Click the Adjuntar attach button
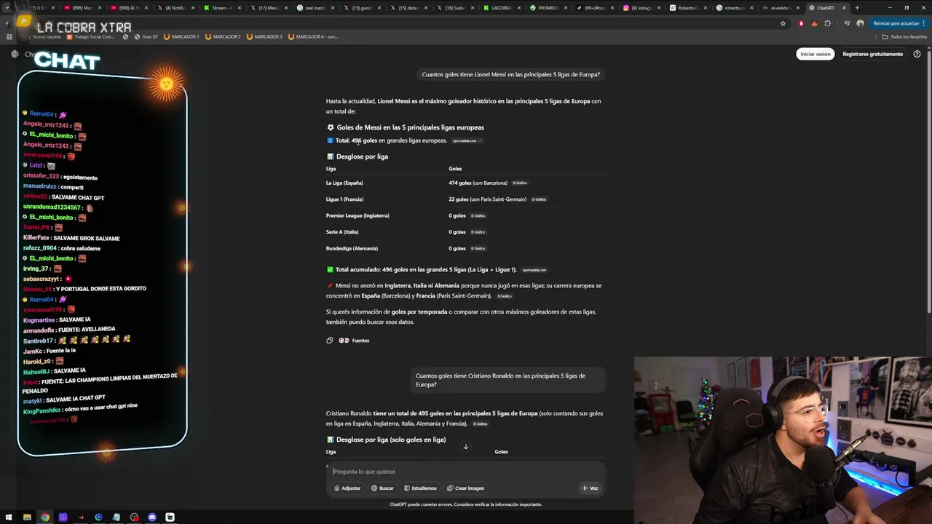This screenshot has height=524, width=932. pos(347,488)
